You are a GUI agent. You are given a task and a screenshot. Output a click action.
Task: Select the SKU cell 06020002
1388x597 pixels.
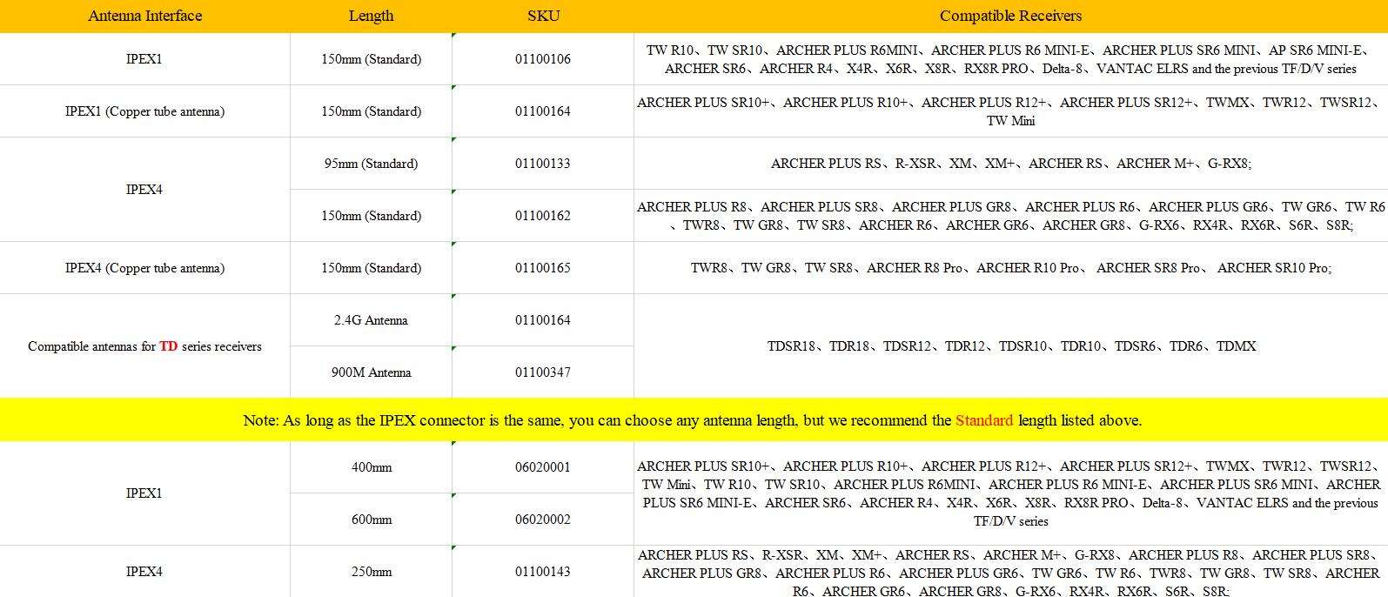pyautogui.click(x=543, y=520)
